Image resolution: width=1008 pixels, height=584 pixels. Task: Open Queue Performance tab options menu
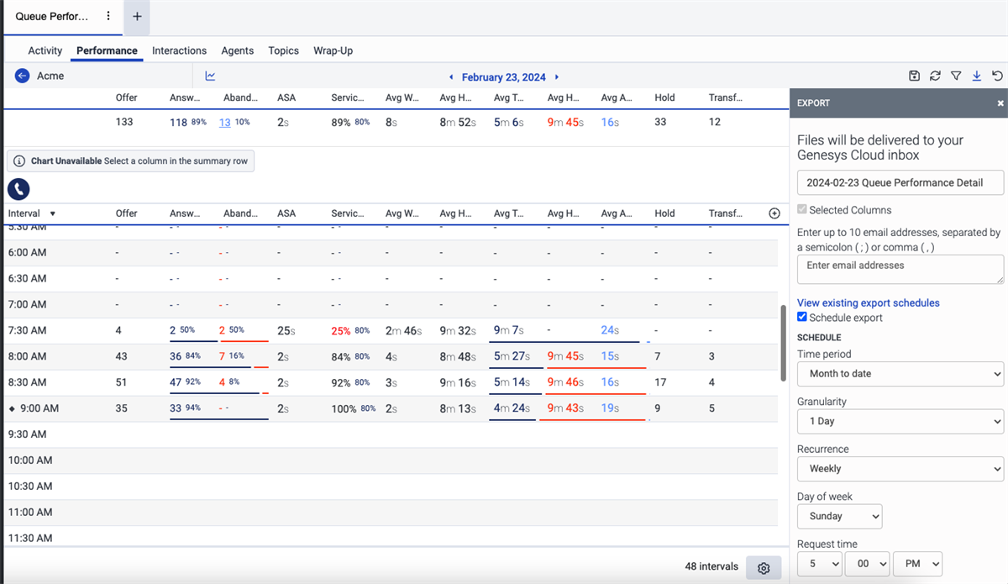pos(108,16)
